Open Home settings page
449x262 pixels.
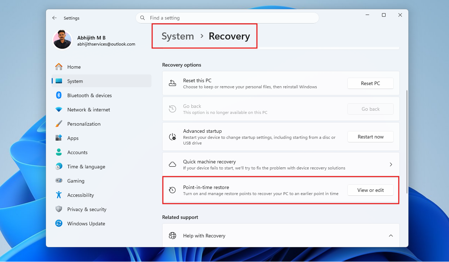102,67
